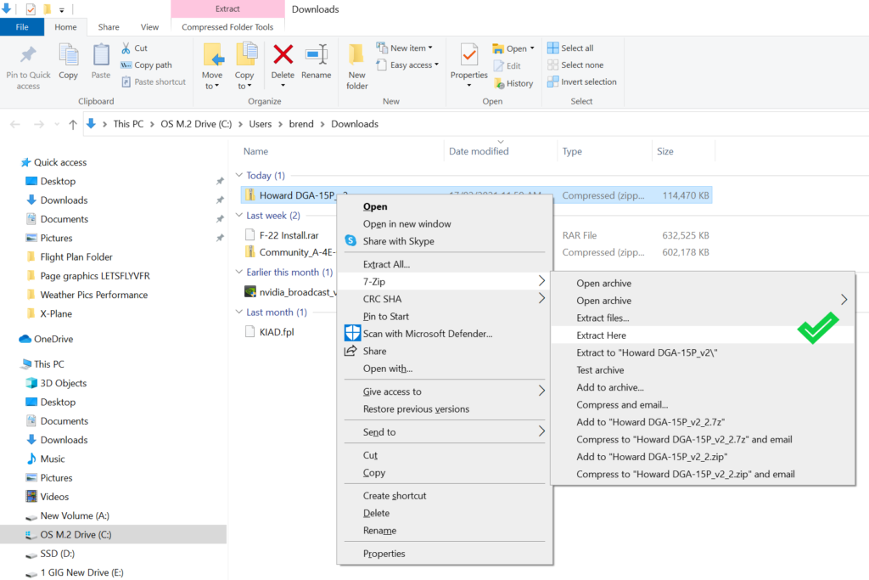Viewport: 869px width, 580px height.
Task: Click the Pin to Quick access icon
Action: tap(28, 55)
